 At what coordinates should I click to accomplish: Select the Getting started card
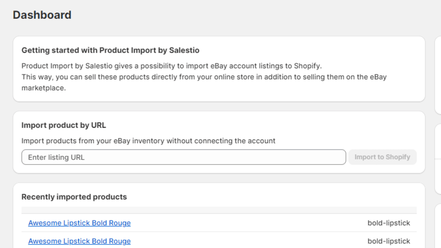point(219,68)
